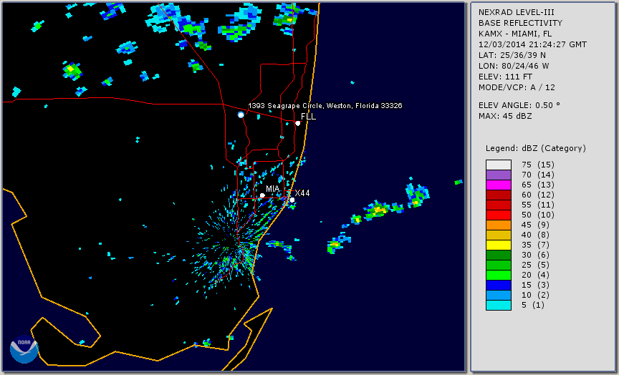Viewport: 619px width, 375px height.
Task: Click the 75 (15) legend label
Action: tap(538, 165)
